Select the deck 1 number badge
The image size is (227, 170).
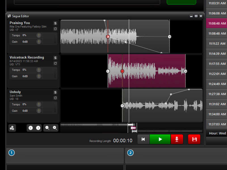pos(12,153)
